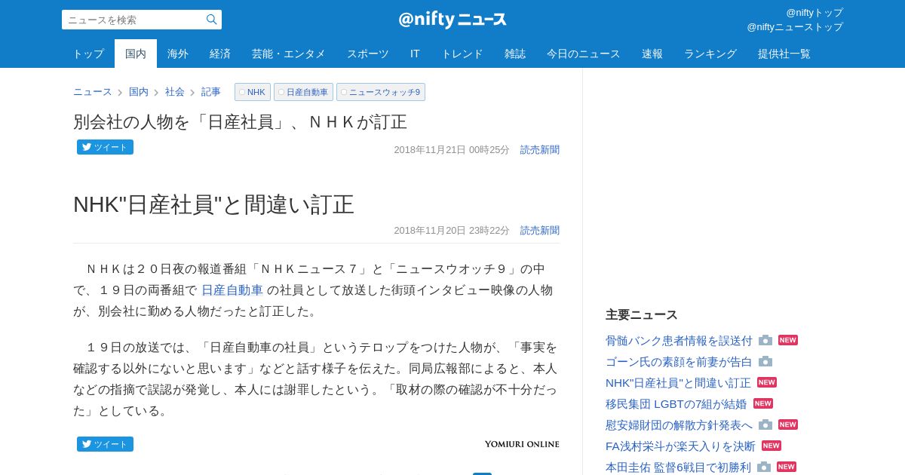905x475 pixels.
Task: Open the 今日のニュース navigation tab
Action: 584,54
